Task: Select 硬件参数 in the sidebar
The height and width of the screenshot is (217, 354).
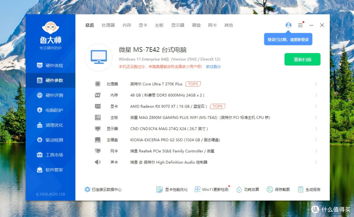Action: tap(50, 80)
